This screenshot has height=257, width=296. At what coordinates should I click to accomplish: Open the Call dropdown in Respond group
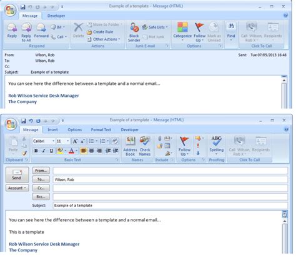(59, 37)
